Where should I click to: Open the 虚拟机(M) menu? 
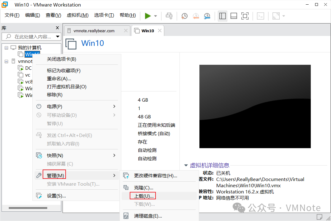click(x=77, y=15)
